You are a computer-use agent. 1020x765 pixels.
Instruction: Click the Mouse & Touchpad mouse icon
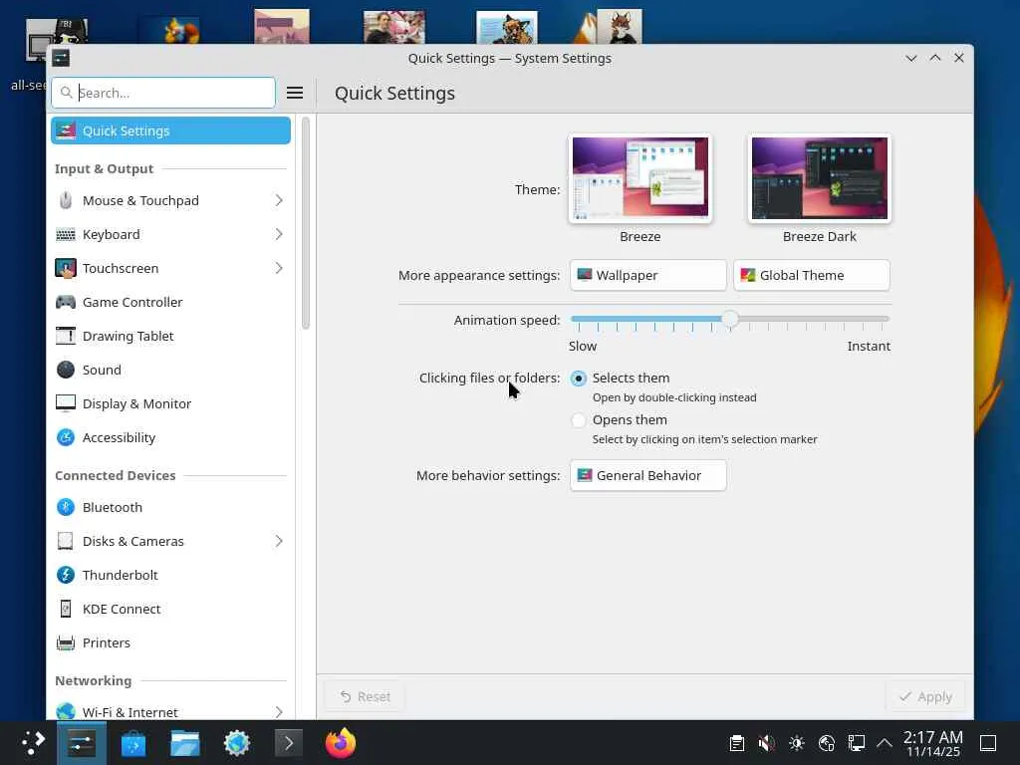pyautogui.click(x=65, y=200)
